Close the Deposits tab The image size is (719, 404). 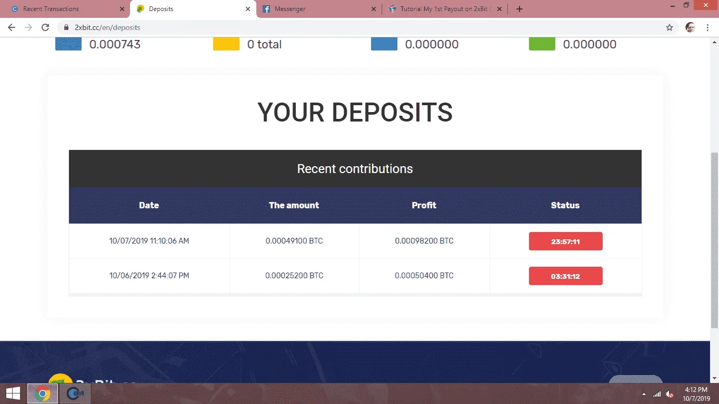click(x=248, y=9)
